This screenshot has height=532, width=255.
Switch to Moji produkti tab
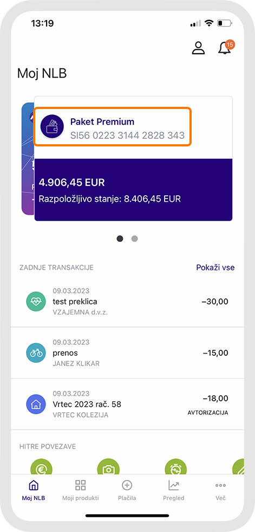tap(81, 490)
